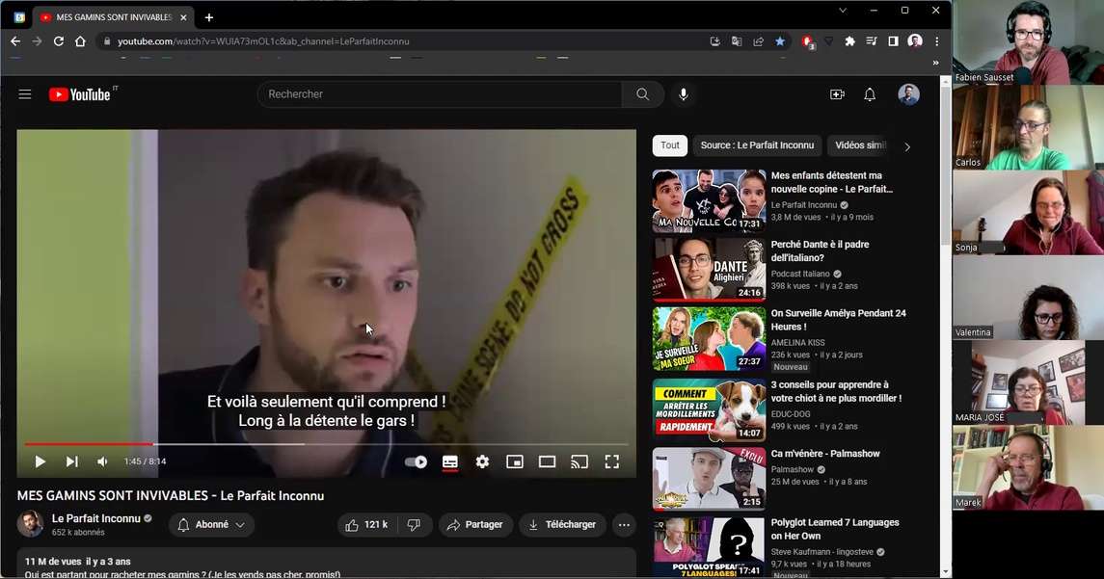
Task: Toggle the browser side panel
Action: click(x=893, y=41)
